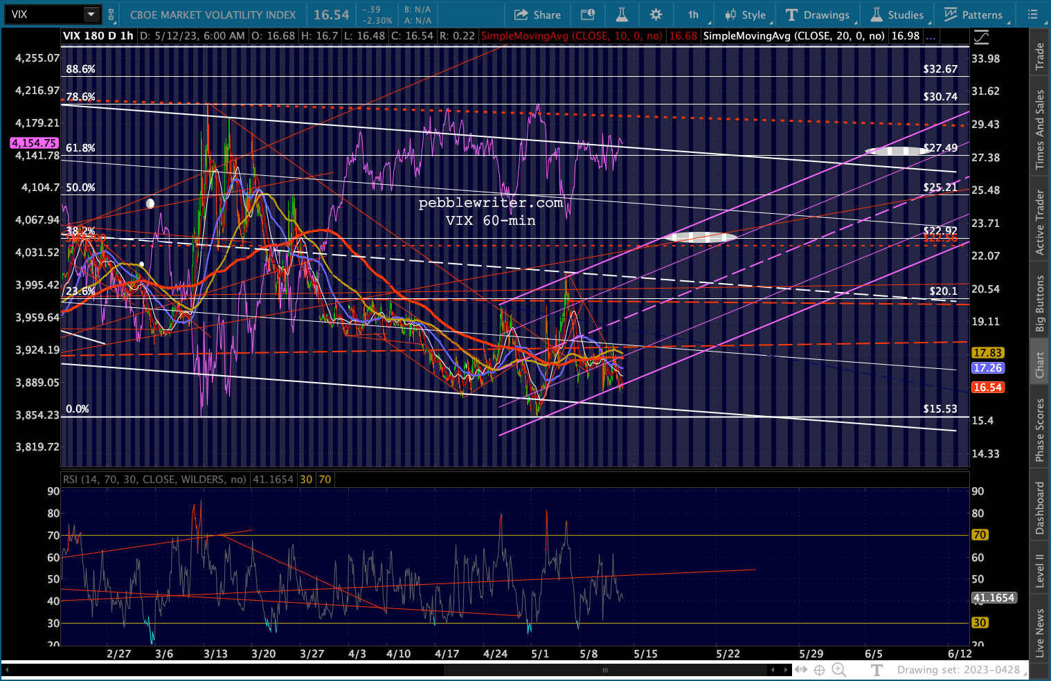The width and height of the screenshot is (1051, 681).
Task: Open the chart alert/quote card icon
Action: click(588, 15)
